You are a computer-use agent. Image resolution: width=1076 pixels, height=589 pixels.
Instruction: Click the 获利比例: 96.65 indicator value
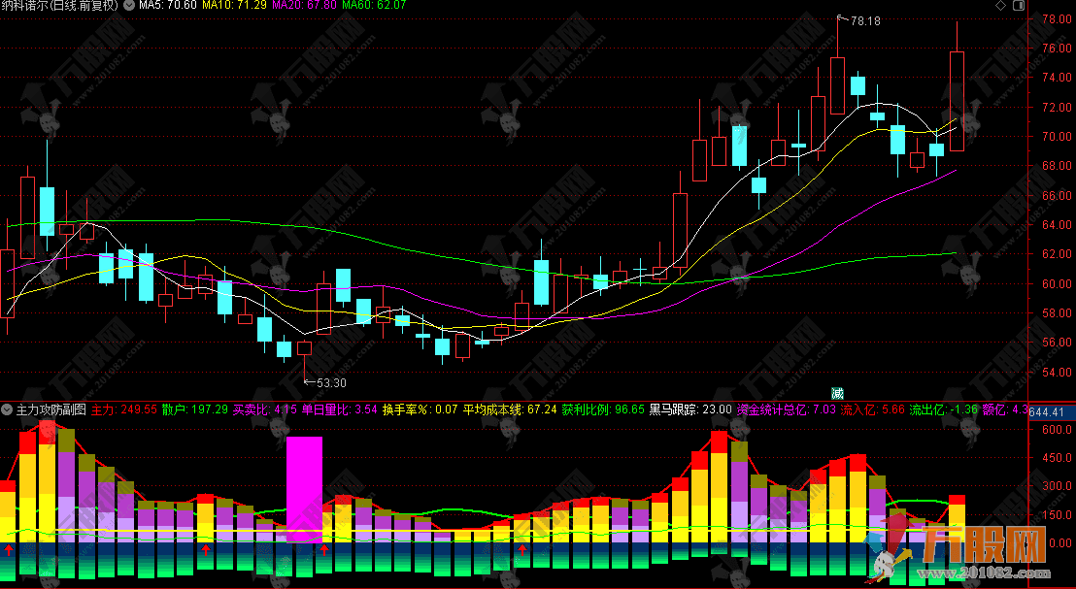tap(603, 410)
